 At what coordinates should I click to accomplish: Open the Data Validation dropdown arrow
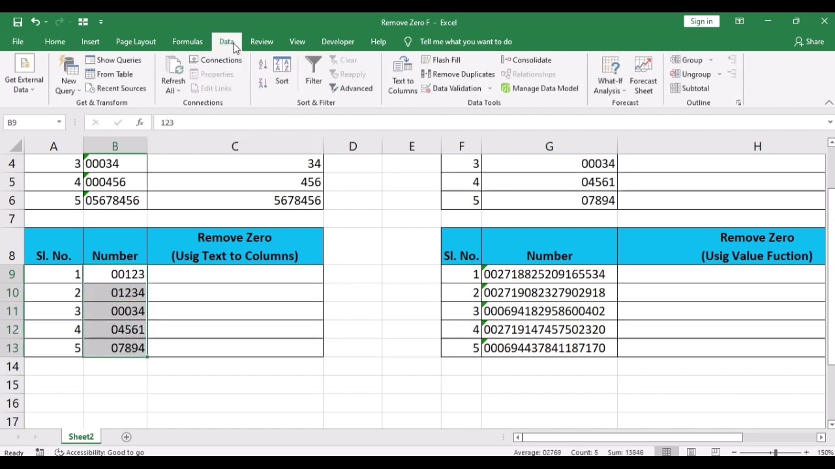(x=489, y=89)
